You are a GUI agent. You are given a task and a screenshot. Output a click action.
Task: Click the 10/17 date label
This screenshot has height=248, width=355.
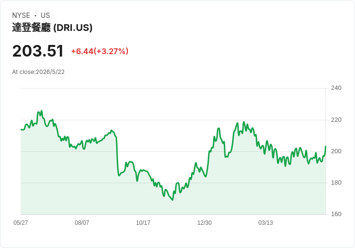coord(143,223)
